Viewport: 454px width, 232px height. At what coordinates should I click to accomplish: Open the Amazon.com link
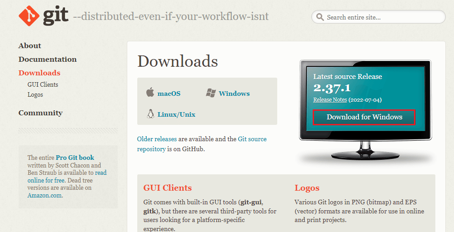pos(45,196)
